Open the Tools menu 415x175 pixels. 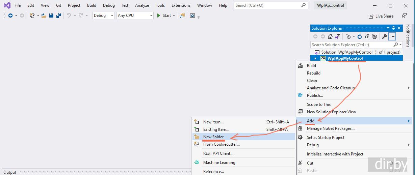[160, 5]
